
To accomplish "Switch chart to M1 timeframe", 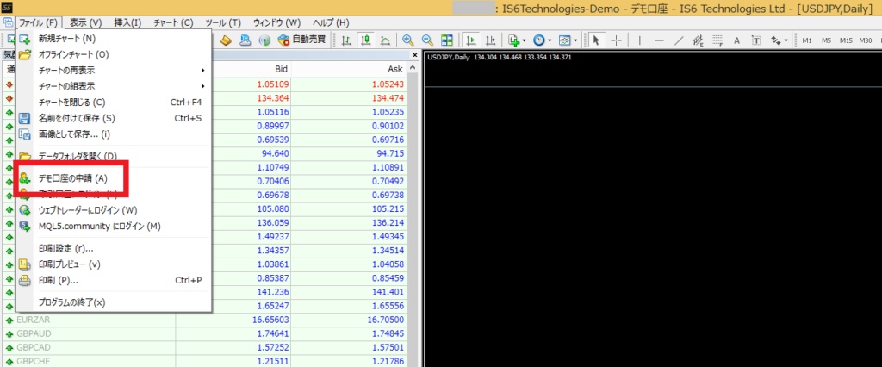I will [x=807, y=40].
